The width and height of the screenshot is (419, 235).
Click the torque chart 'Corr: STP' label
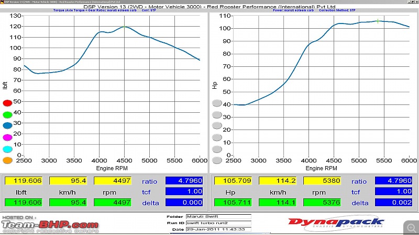click(149, 10)
